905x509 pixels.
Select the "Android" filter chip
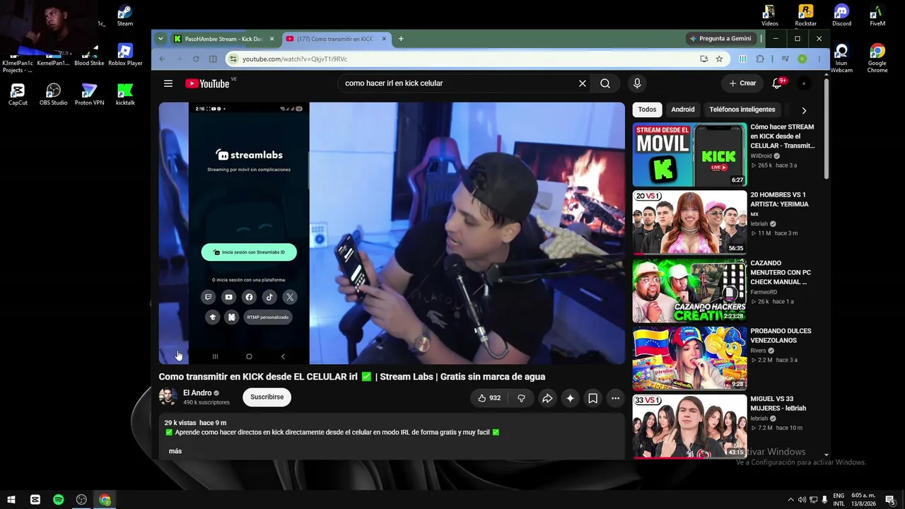point(683,110)
